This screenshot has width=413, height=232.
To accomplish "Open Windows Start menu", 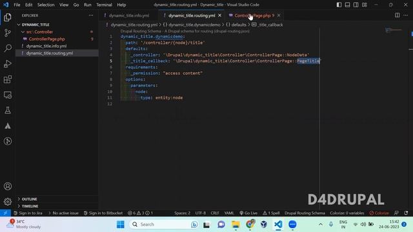I will click(x=121, y=224).
